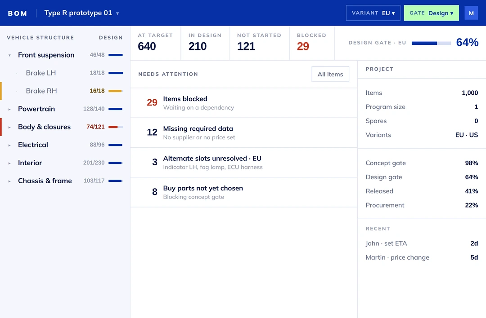Click the Concept gate 98% row
486x318 pixels.
tap(422, 163)
